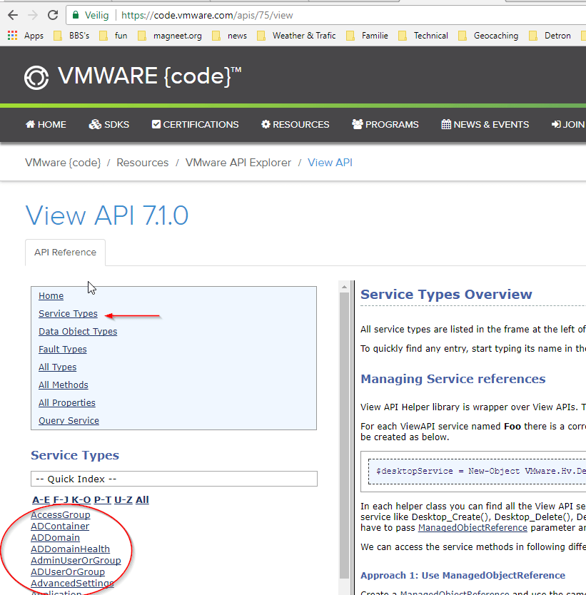Open the AdminUserOrGroup service type
586x595 pixels.
[76, 561]
